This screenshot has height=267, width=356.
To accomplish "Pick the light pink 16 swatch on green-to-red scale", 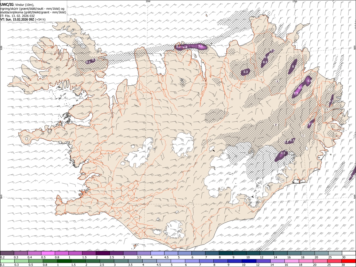I will pos(291,261).
